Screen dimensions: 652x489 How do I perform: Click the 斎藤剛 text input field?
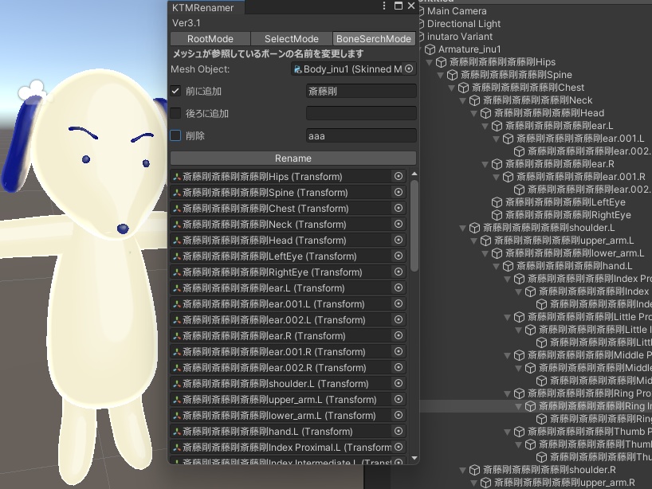pos(360,90)
